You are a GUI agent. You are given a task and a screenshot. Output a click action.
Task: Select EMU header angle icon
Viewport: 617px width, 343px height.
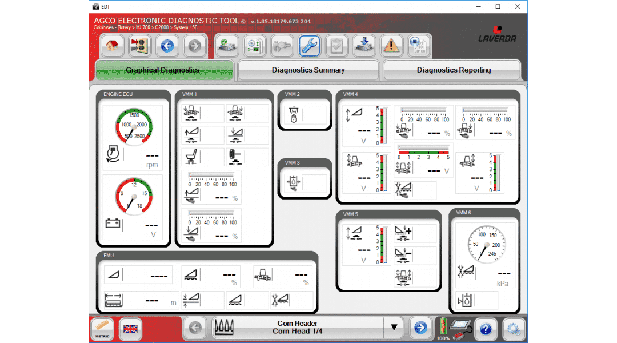(114, 274)
